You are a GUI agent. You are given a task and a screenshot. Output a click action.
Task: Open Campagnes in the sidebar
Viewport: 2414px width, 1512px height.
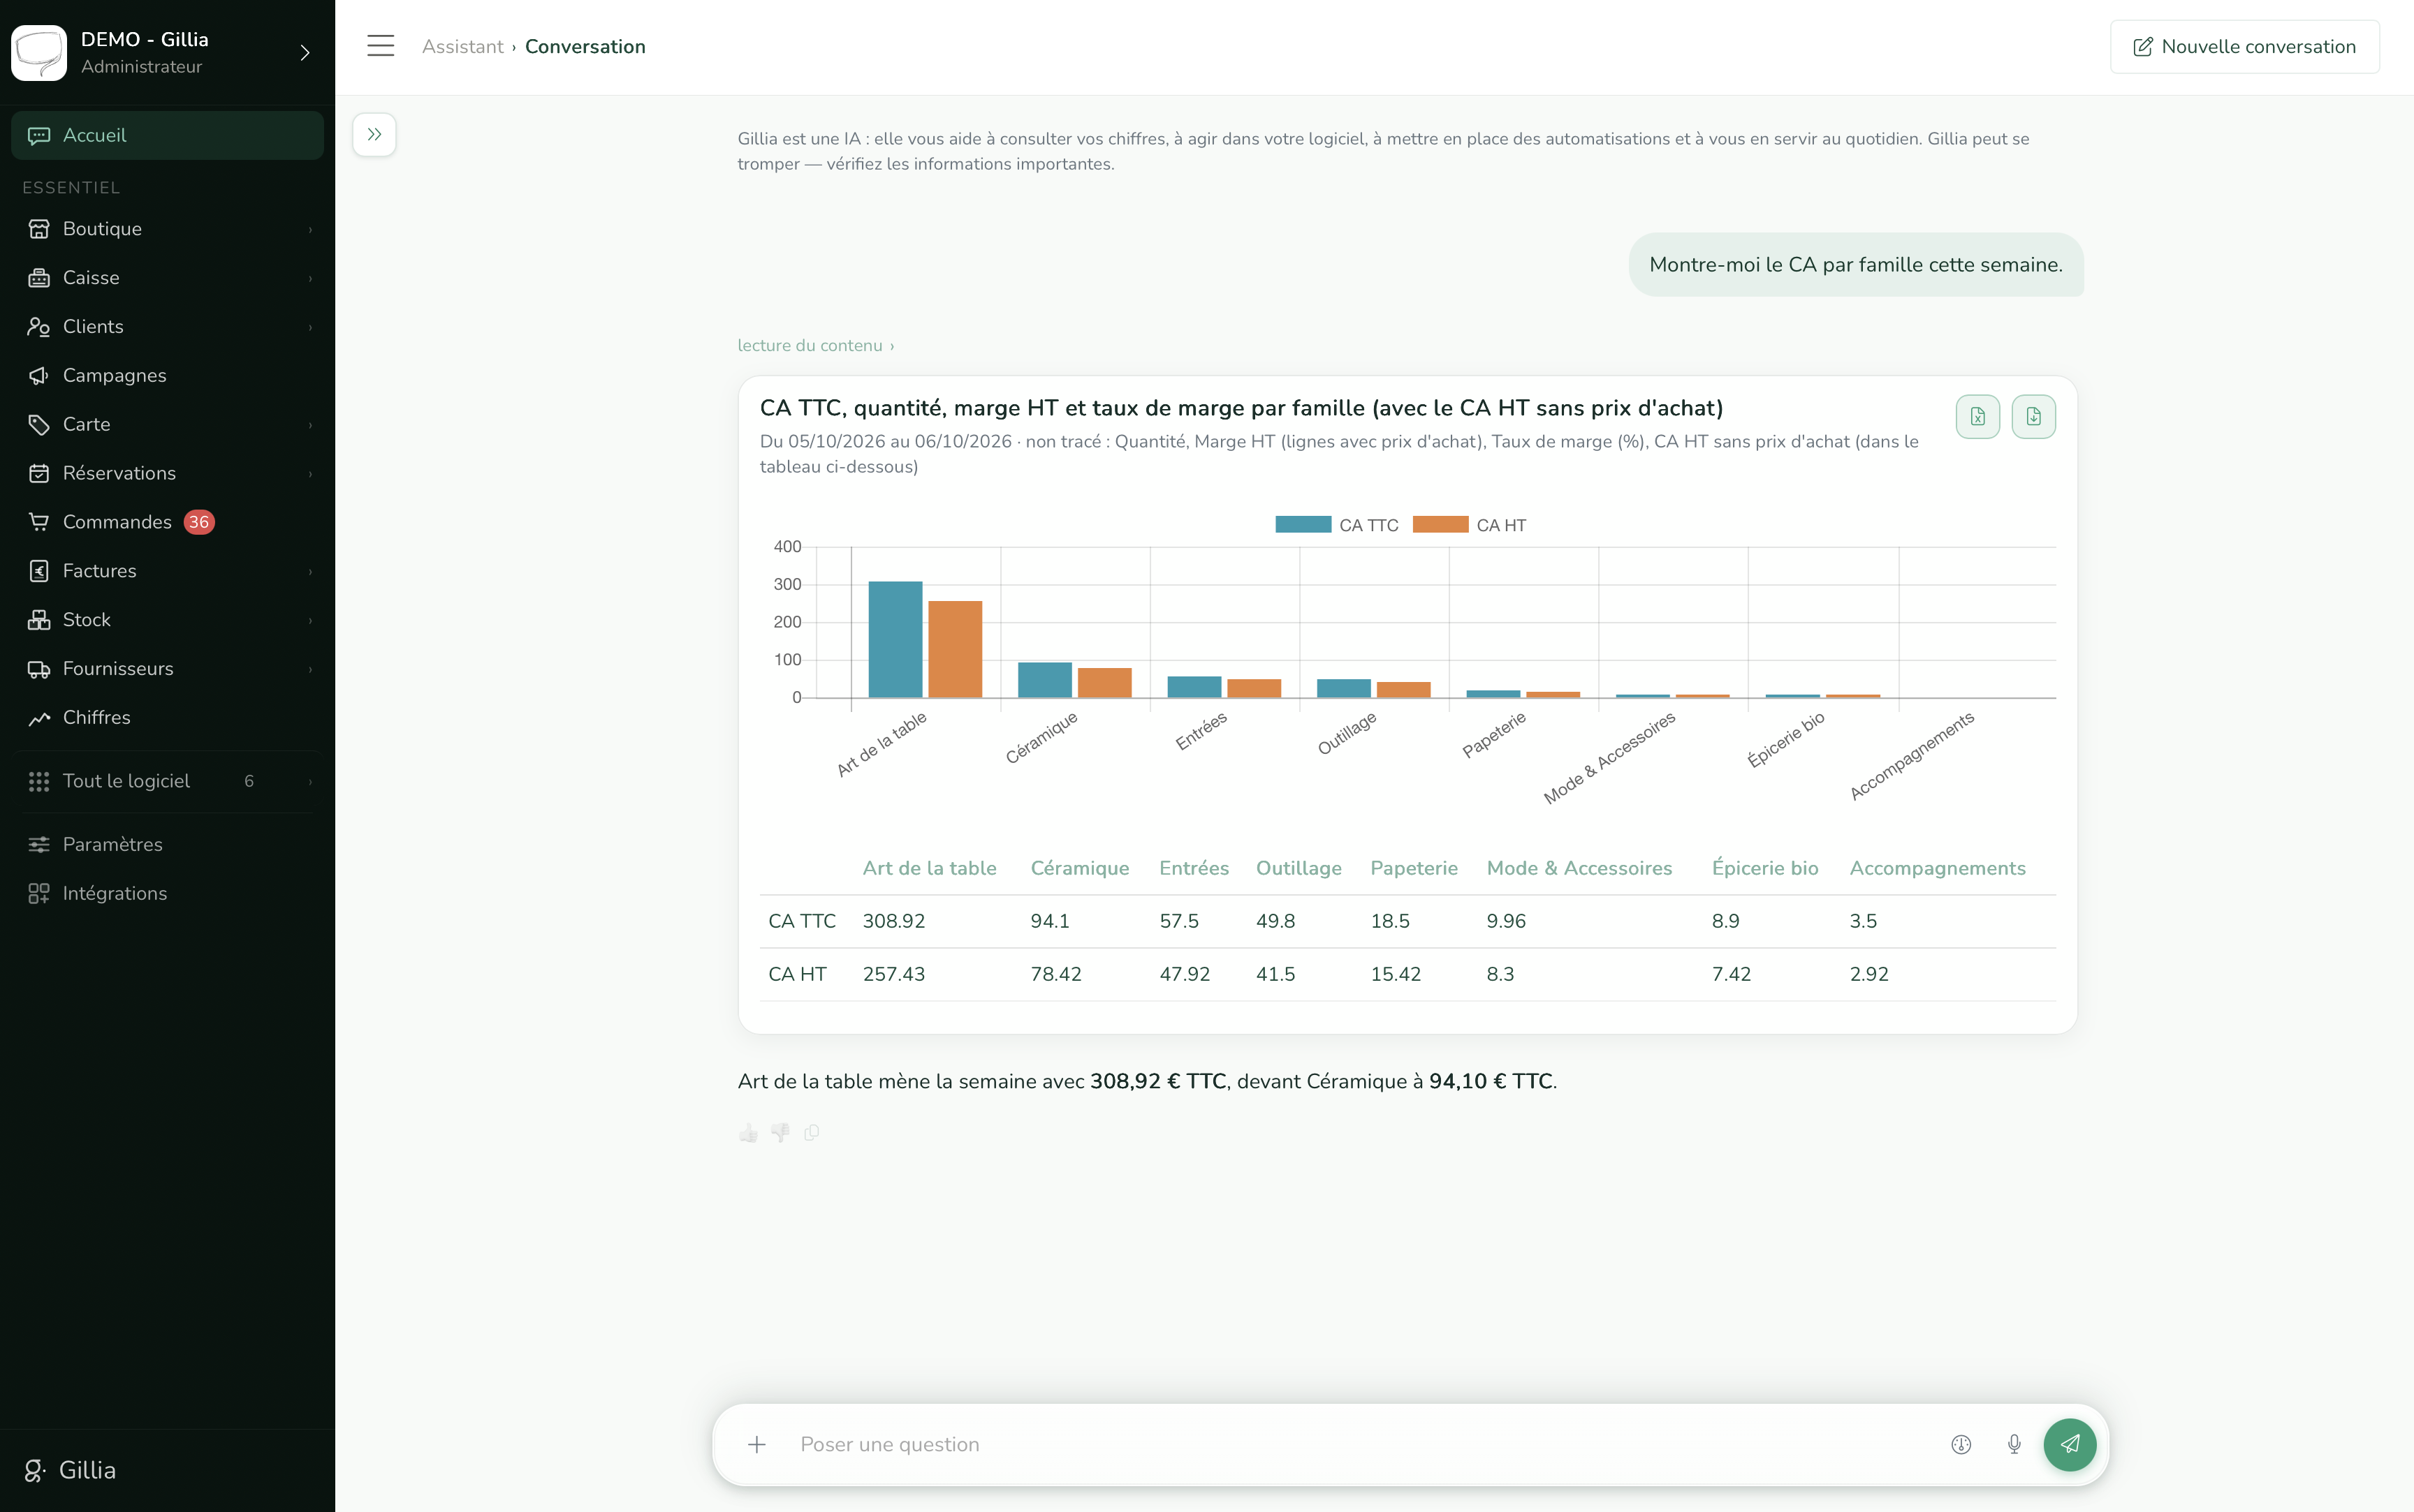tap(167, 375)
